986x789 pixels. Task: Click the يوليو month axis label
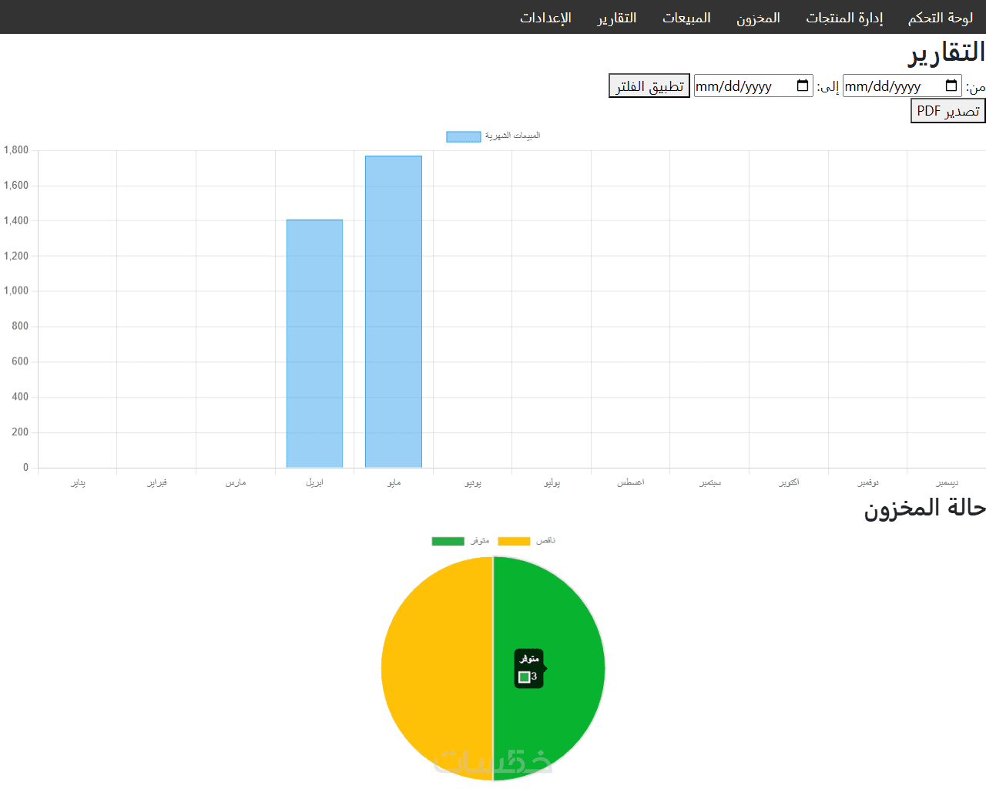pos(552,482)
